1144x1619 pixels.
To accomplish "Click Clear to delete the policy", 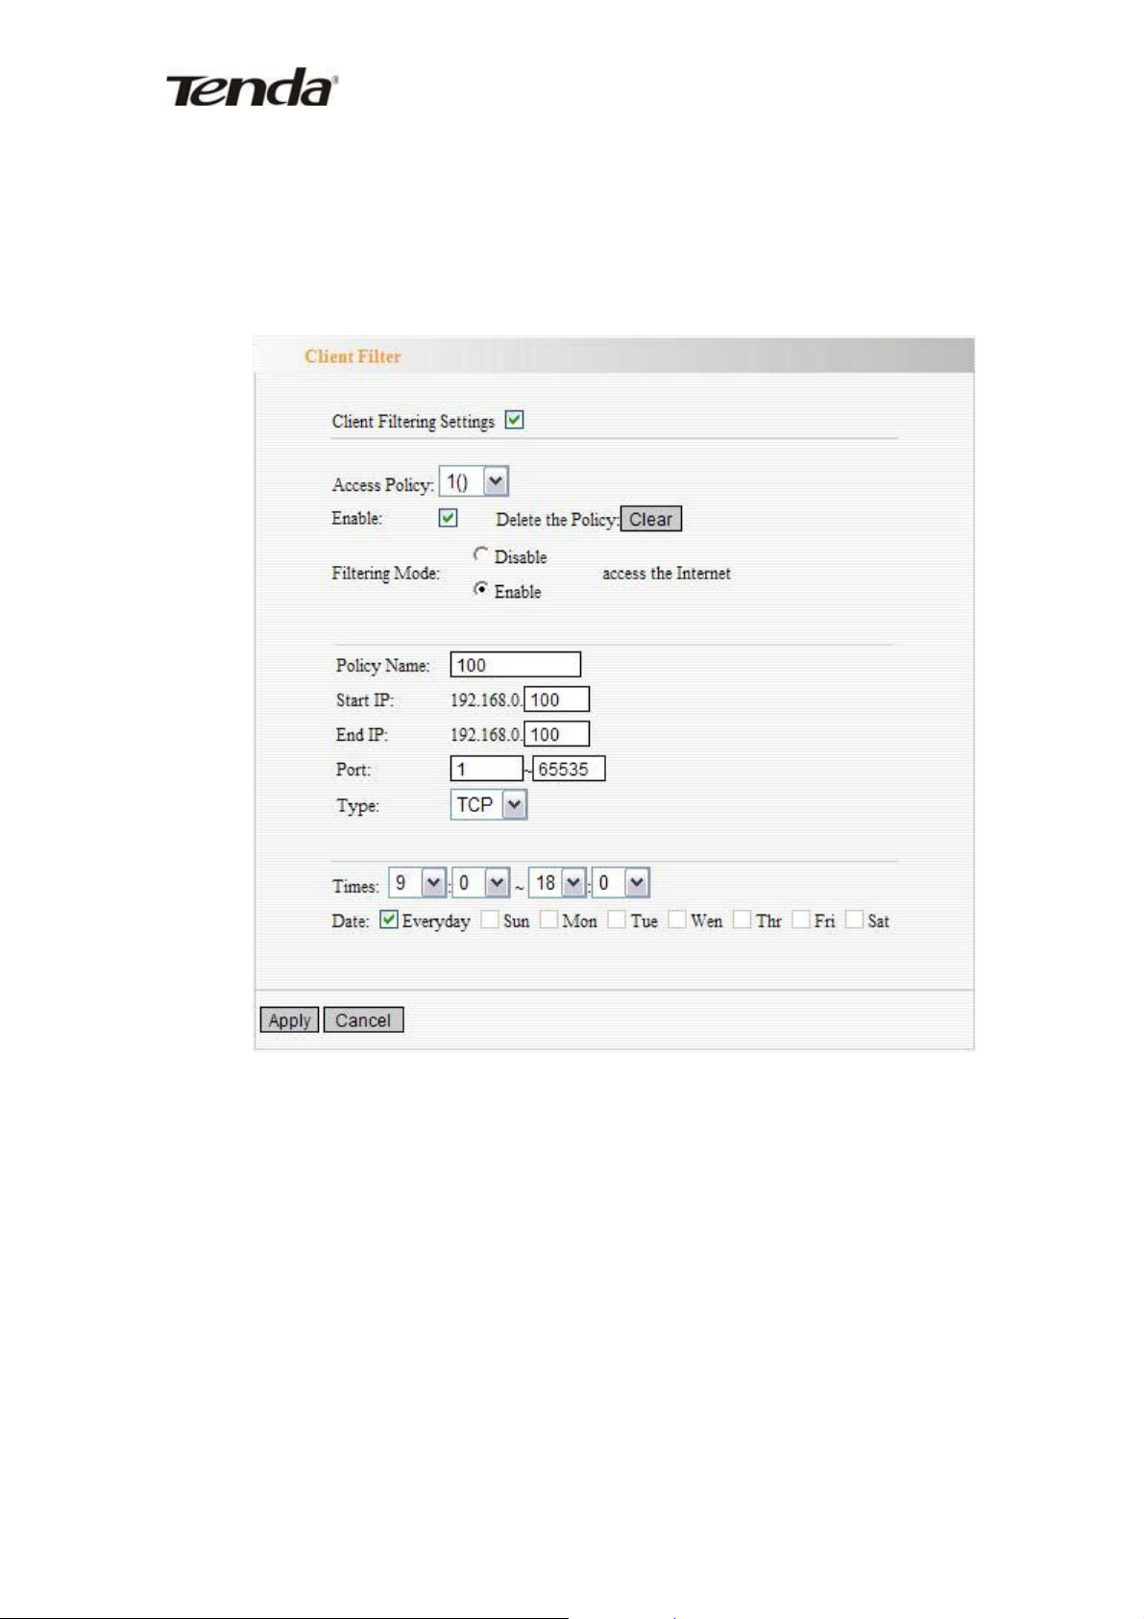I will (650, 519).
